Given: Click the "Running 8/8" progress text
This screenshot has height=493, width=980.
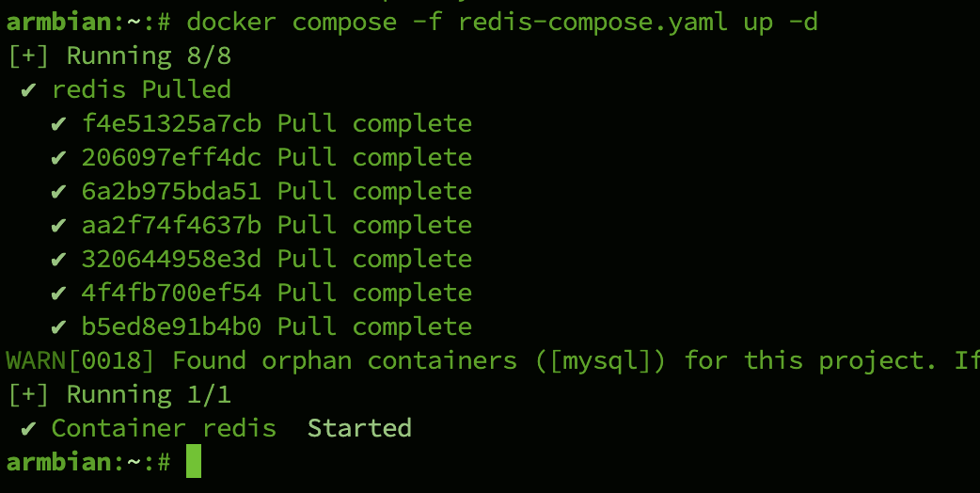Looking at the screenshot, I should [149, 56].
